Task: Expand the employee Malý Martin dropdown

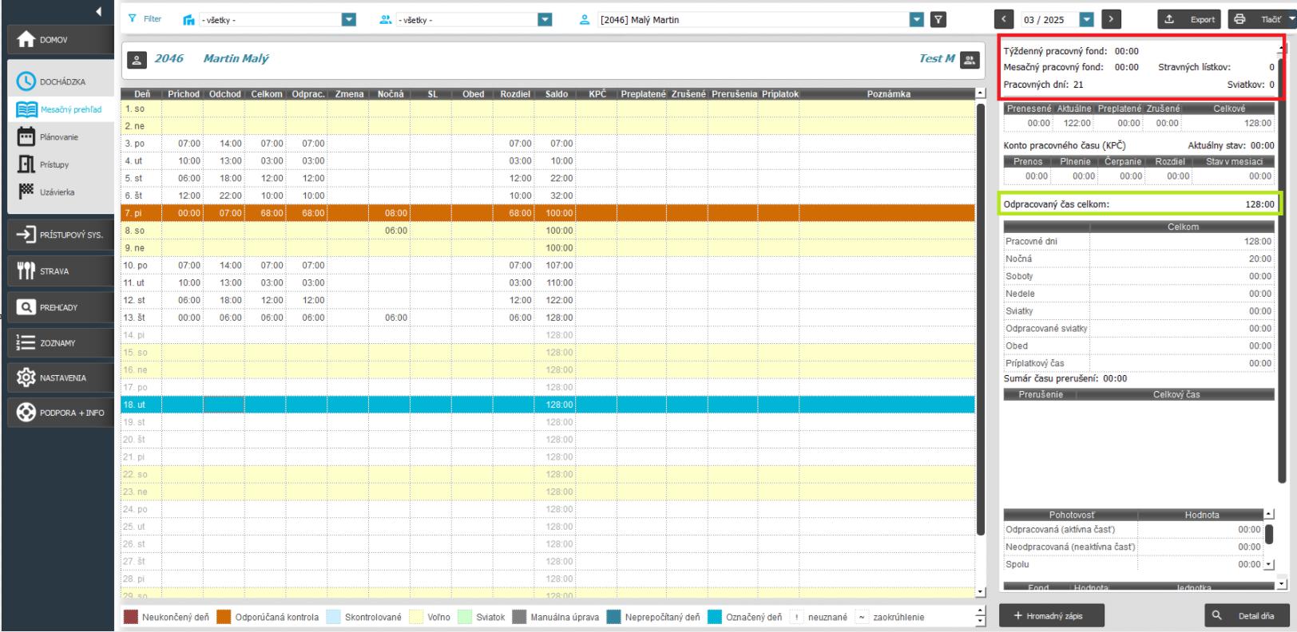Action: coord(917,20)
